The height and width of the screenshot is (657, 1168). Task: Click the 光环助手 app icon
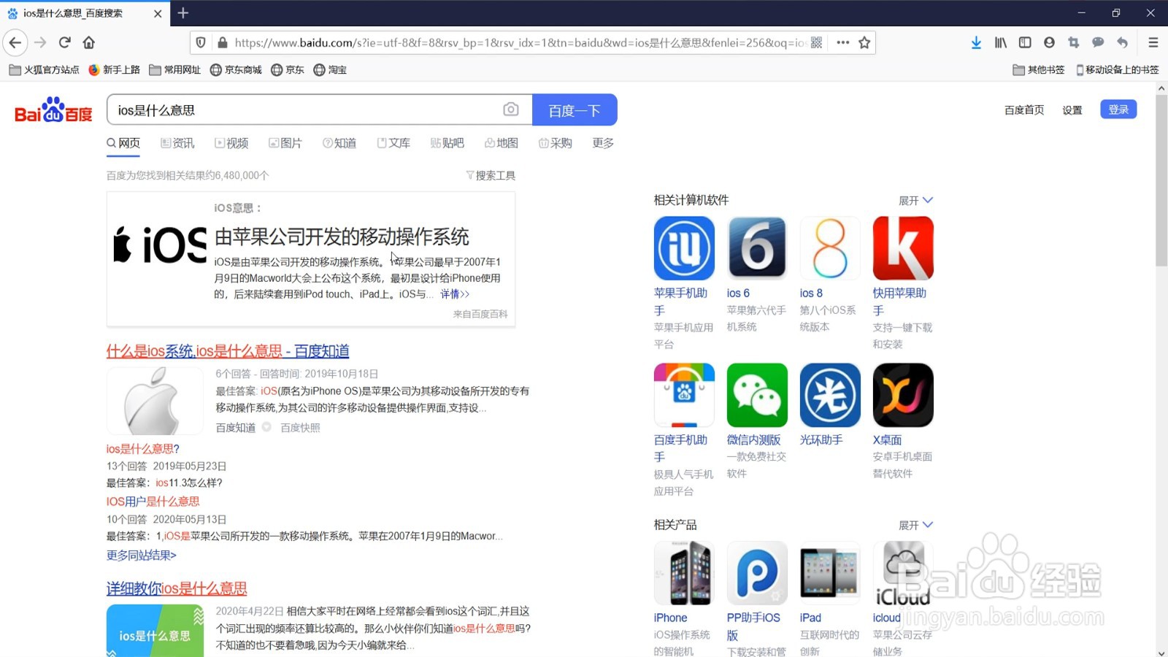(x=829, y=394)
